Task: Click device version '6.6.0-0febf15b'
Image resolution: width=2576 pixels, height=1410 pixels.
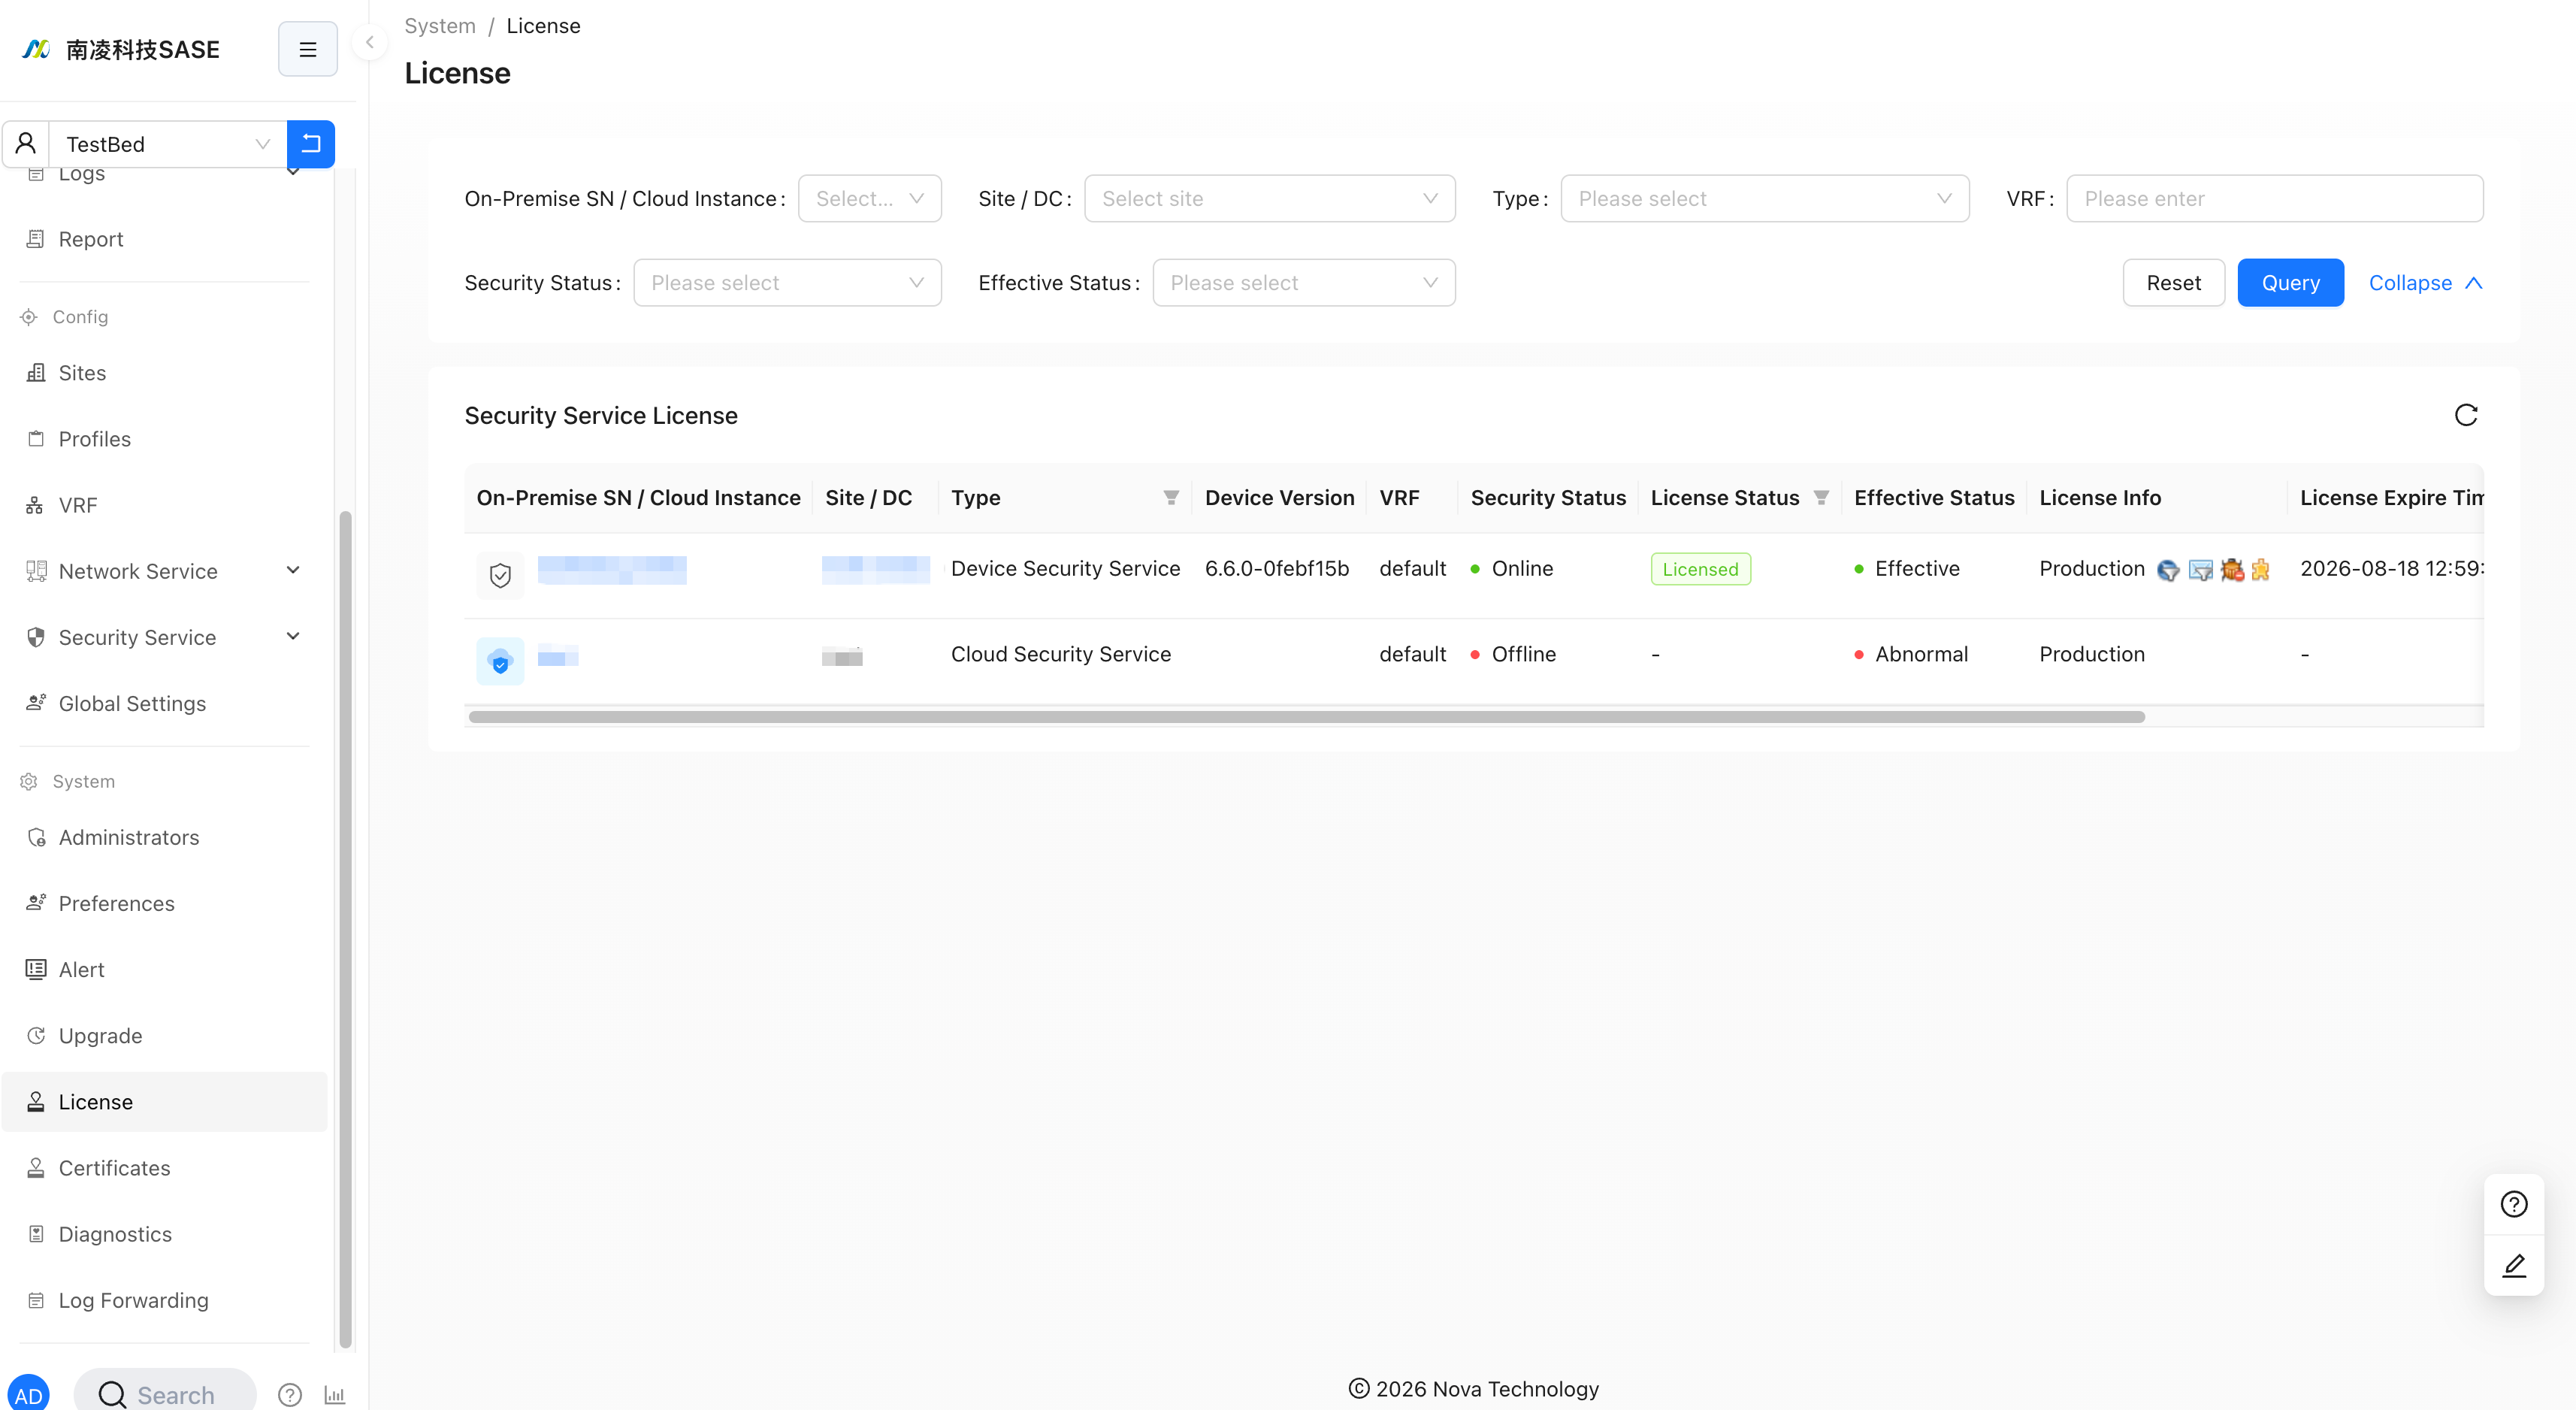Action: point(1276,569)
